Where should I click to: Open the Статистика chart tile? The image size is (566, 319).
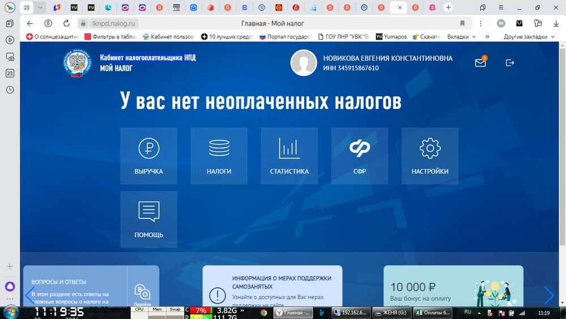(289, 156)
